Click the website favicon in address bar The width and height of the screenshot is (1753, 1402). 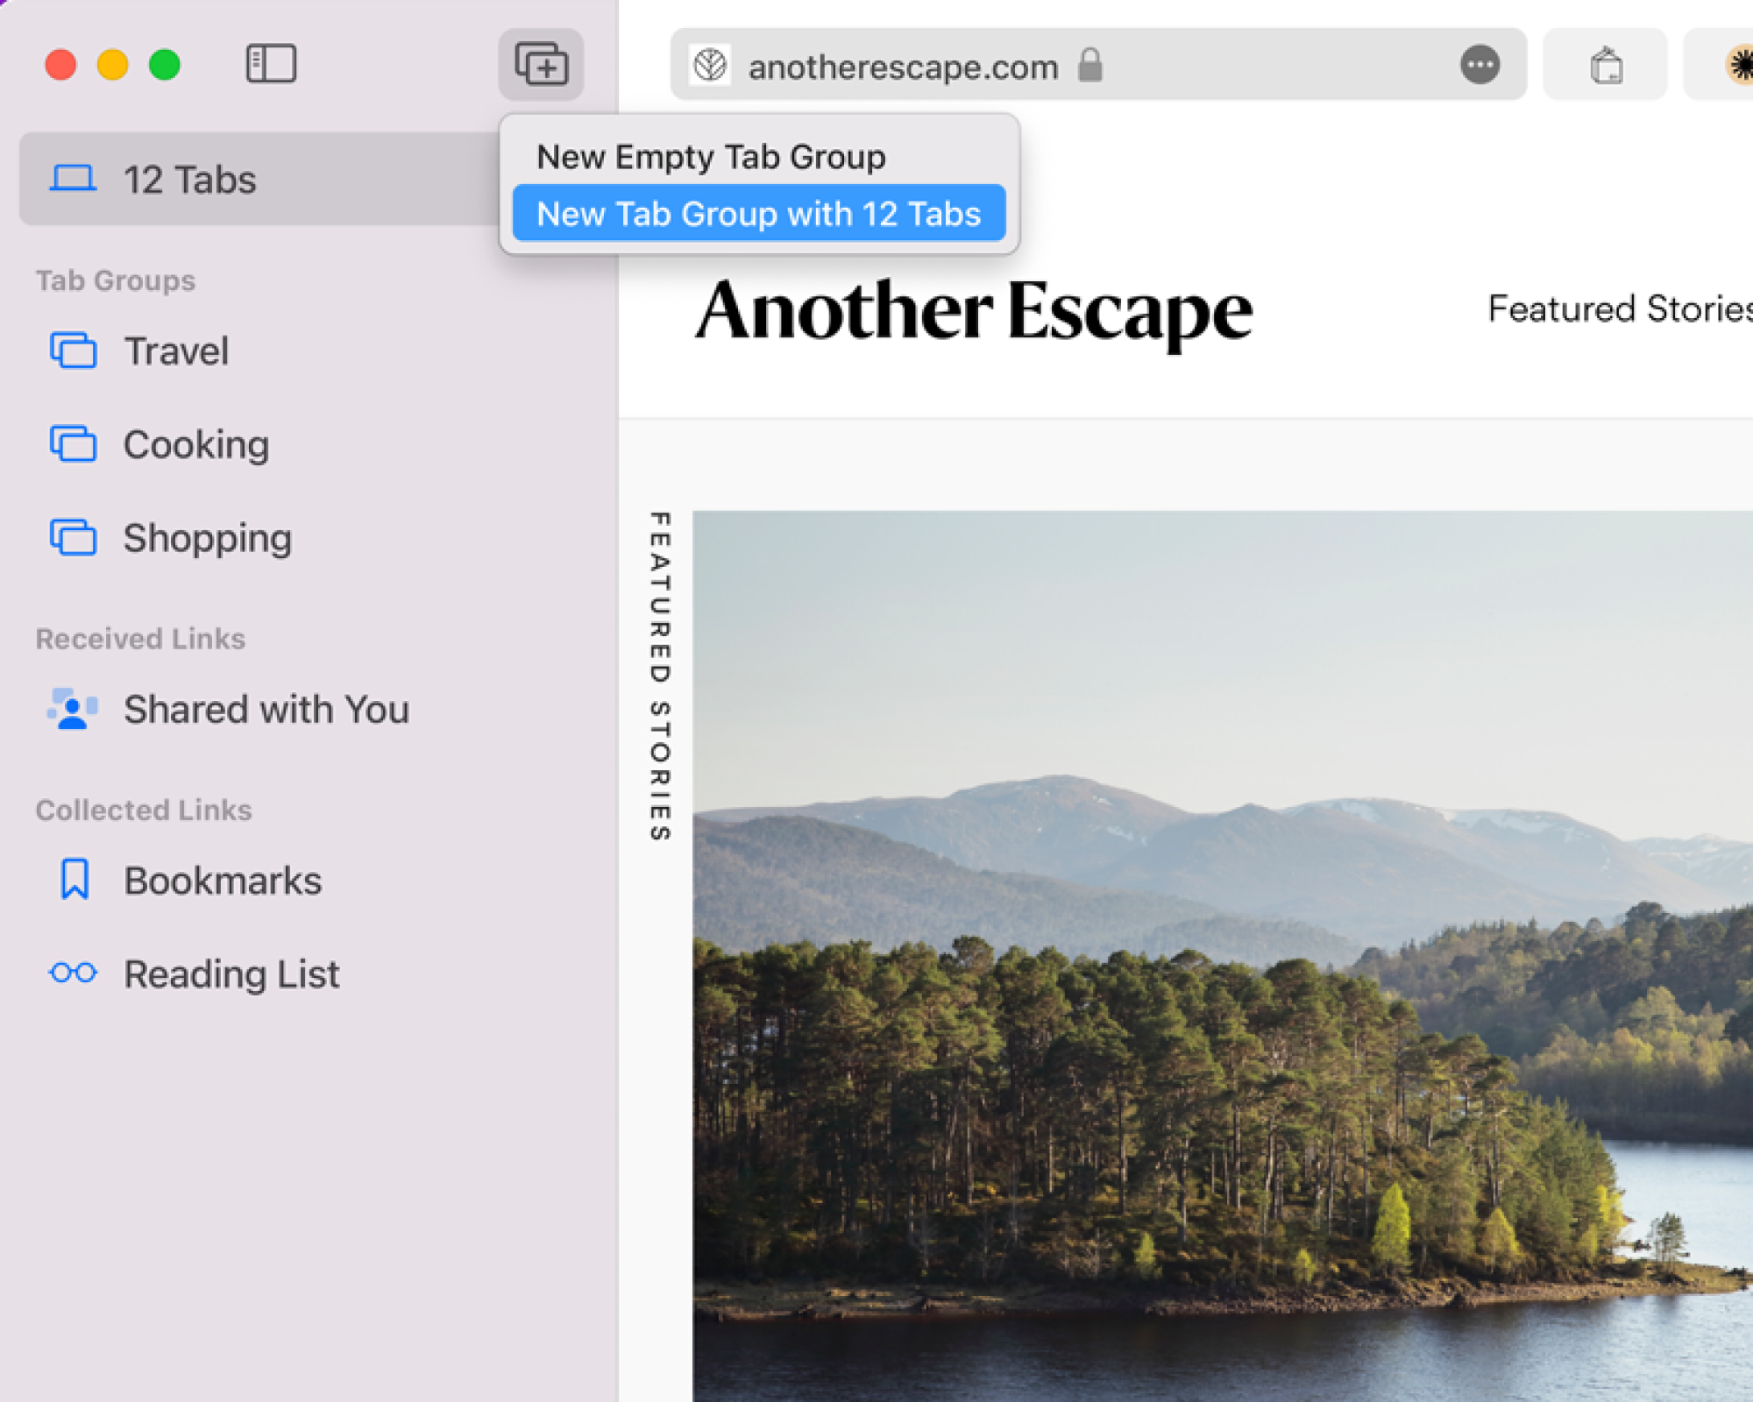(710, 65)
